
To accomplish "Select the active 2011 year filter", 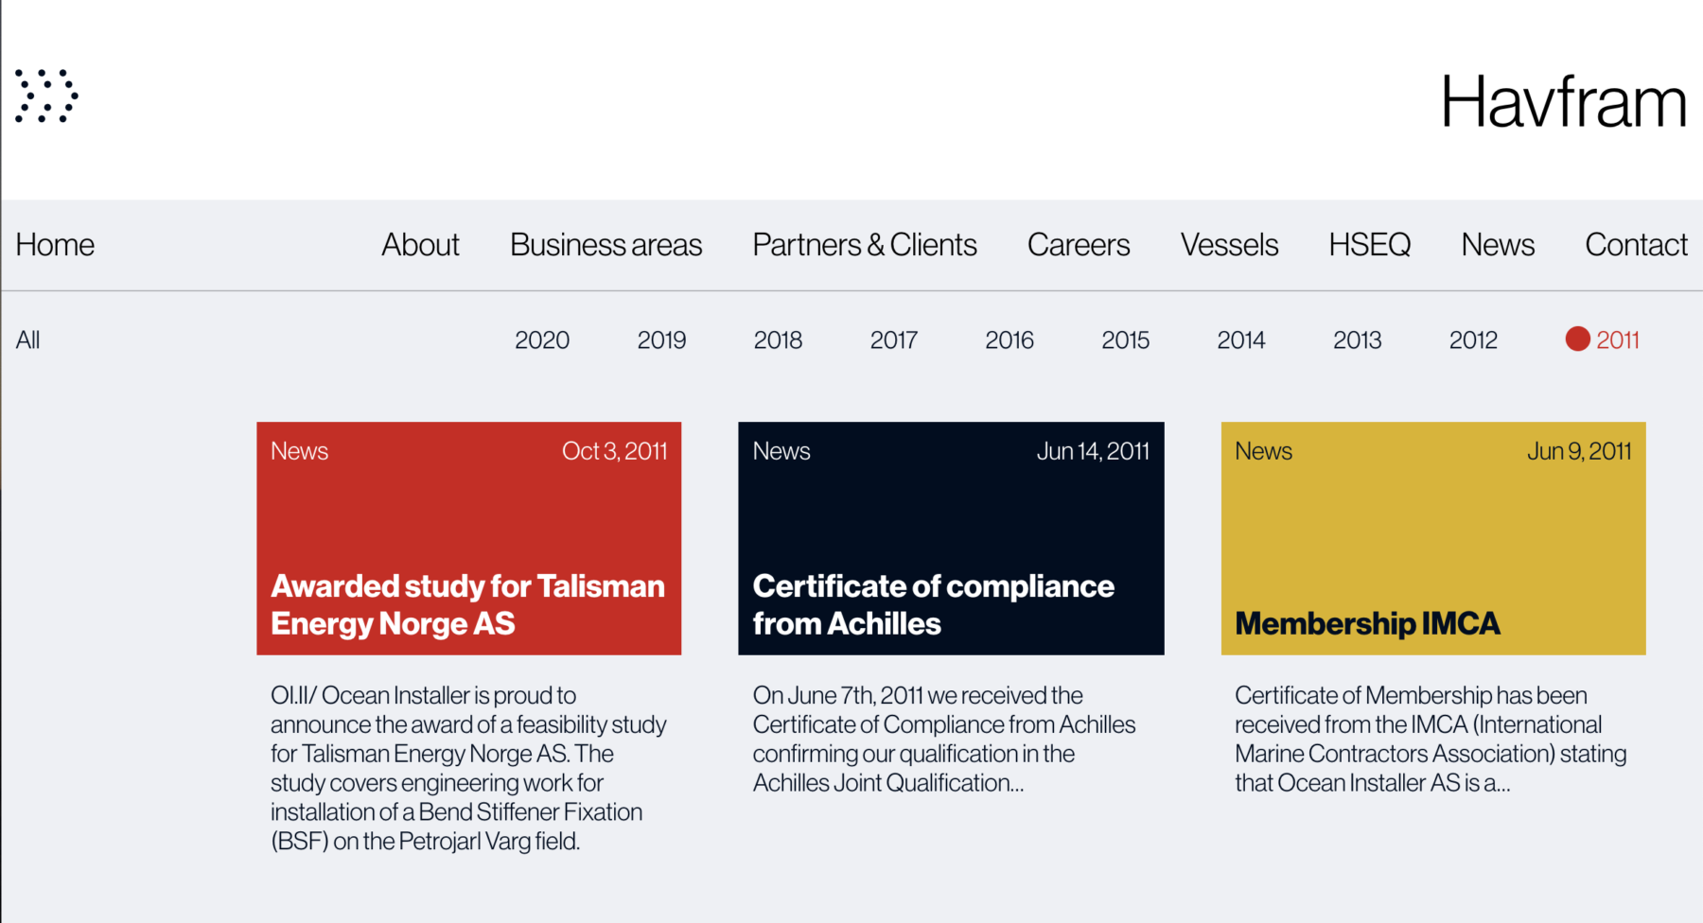I will (x=1618, y=340).
